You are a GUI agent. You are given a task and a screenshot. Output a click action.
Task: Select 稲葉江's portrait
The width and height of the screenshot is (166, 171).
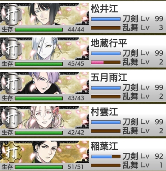(45, 152)
